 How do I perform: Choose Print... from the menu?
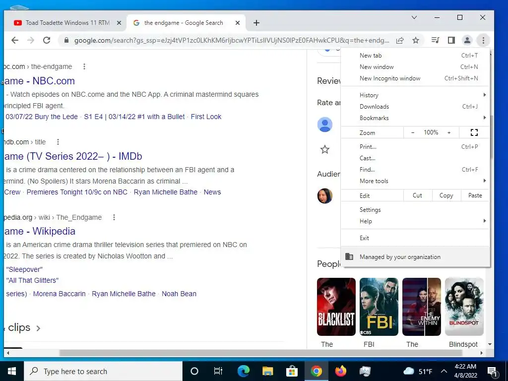(415, 147)
